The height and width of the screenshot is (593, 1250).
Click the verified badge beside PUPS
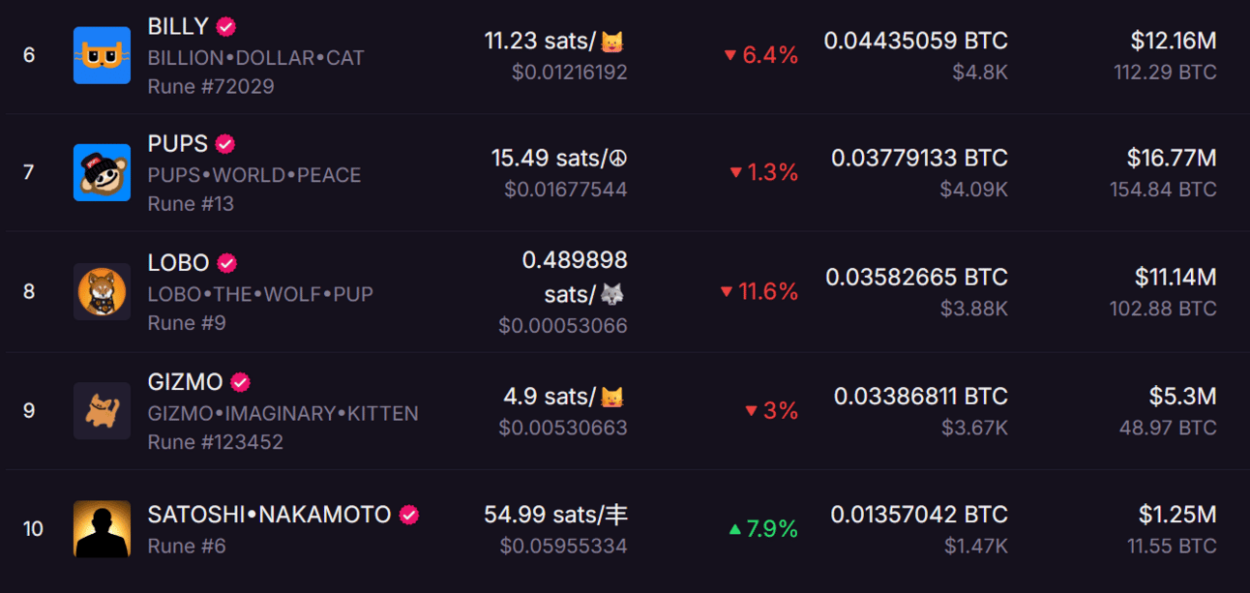point(225,144)
